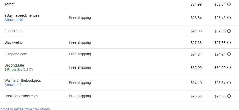239x110 pixels.
Task: Open info icon for BookDepository.com $25.58 total
Action: 229,96
